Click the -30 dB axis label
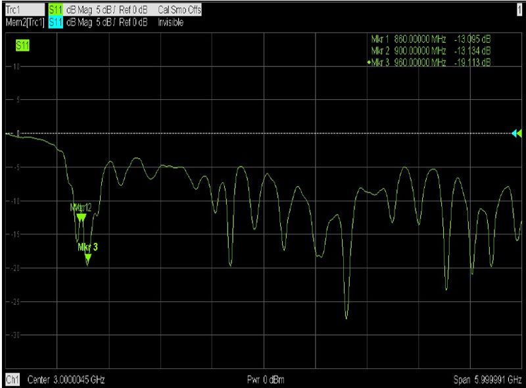This screenshot has width=526, height=388. click(x=14, y=335)
